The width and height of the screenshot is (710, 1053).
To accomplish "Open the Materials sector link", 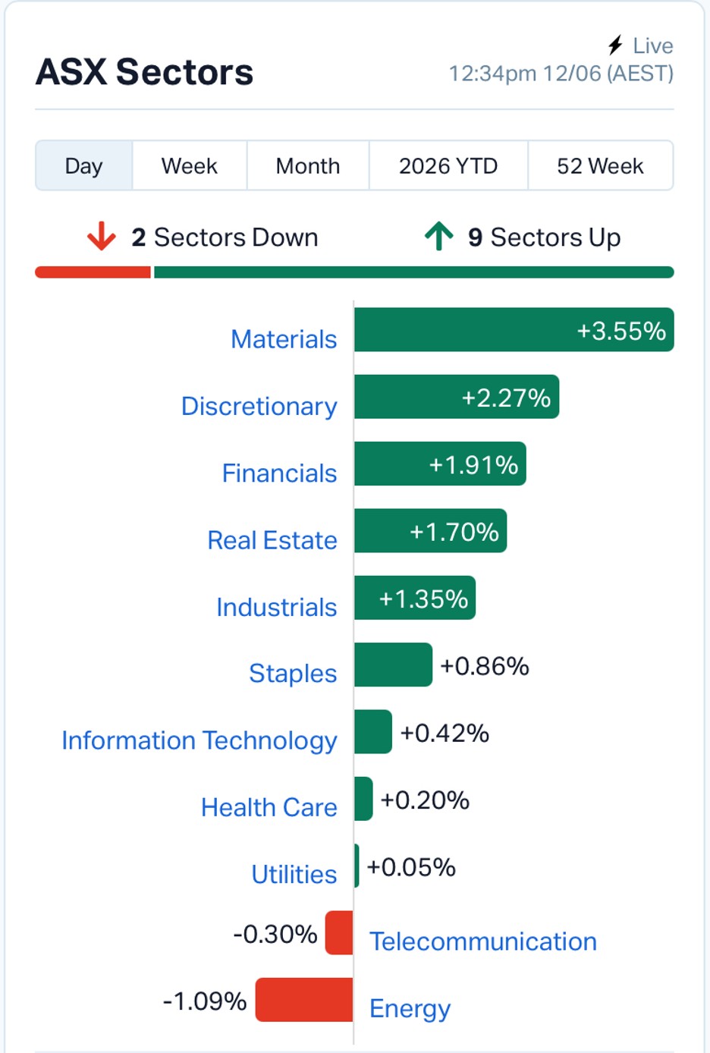I will (x=284, y=339).
